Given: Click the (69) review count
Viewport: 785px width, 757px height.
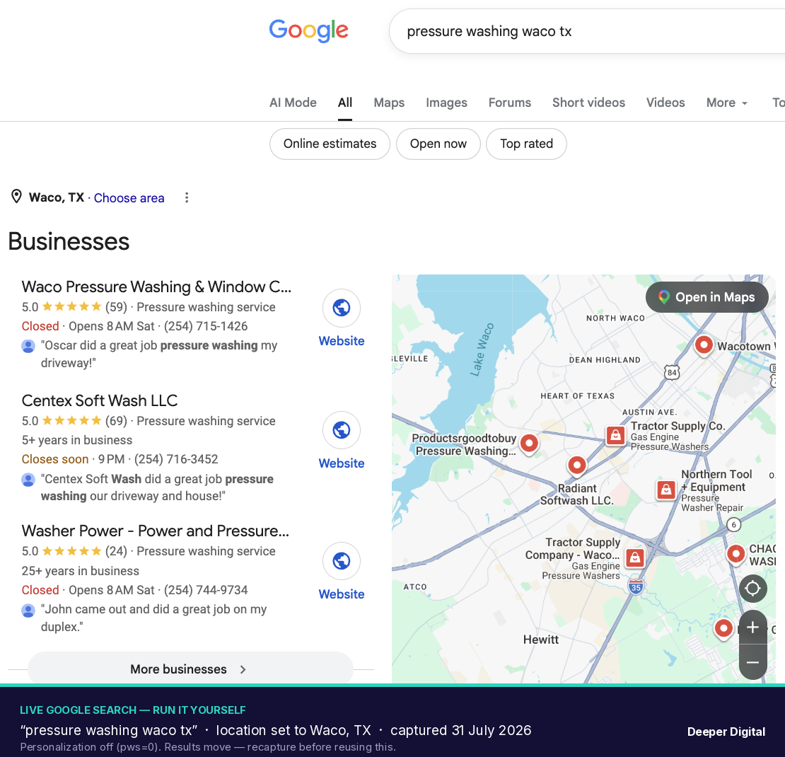Looking at the screenshot, I should pyautogui.click(x=116, y=421).
